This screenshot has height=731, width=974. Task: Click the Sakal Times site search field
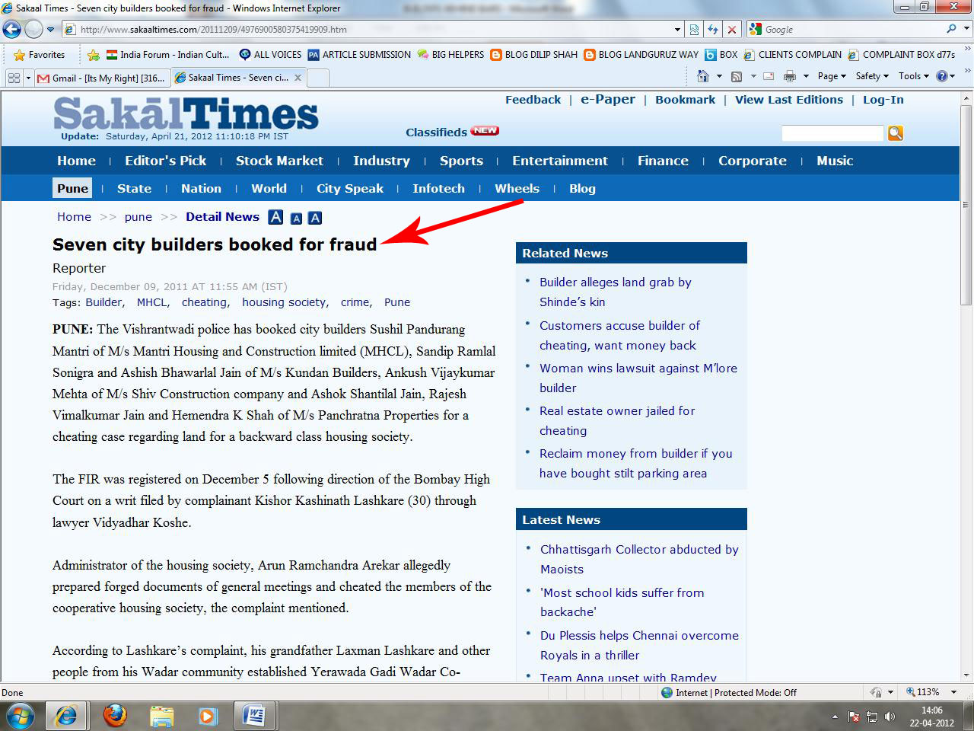coord(832,133)
